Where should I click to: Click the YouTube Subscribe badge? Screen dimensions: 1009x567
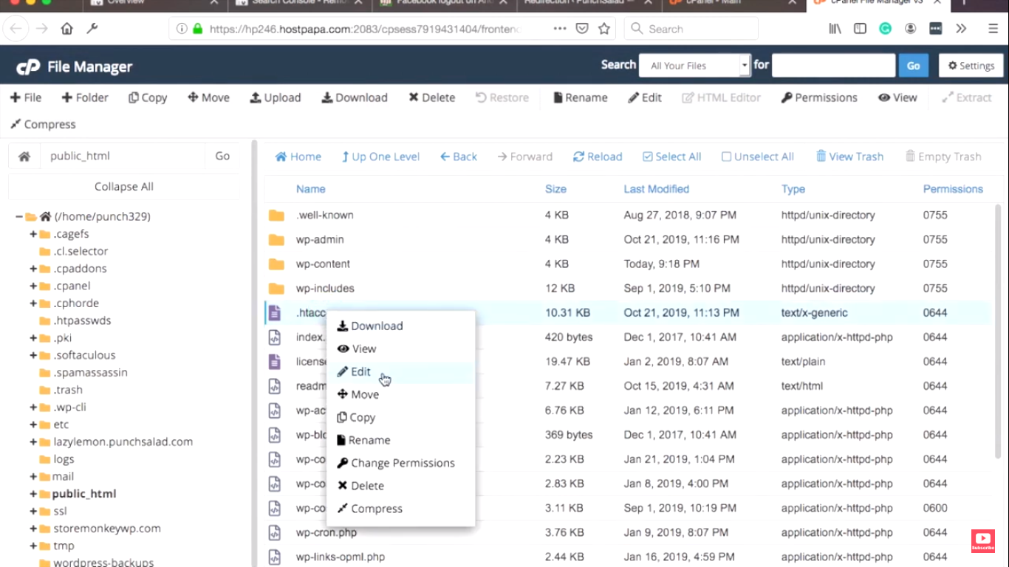tap(982, 541)
